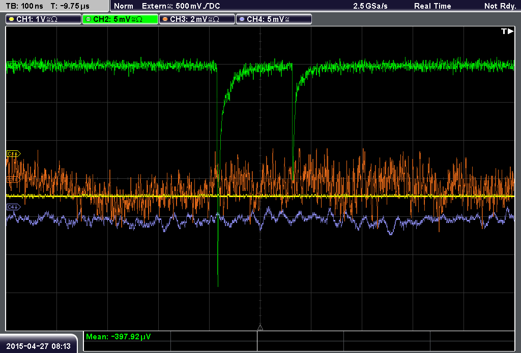The width and height of the screenshot is (521, 353).
Task: Click the yellow C1 ground level marker
Action: coord(14,153)
